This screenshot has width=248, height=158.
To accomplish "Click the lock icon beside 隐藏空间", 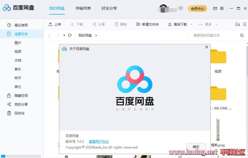I will pos(9,95).
